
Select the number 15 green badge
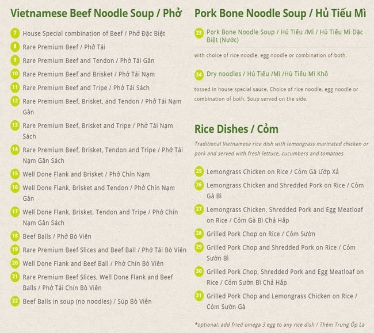click(x=15, y=174)
